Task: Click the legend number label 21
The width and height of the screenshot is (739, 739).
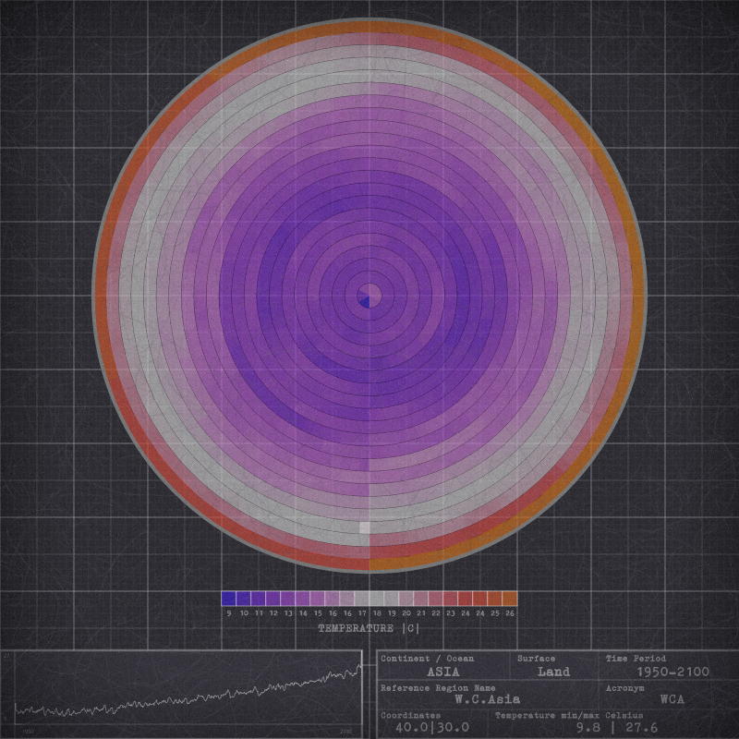Action: [421, 613]
